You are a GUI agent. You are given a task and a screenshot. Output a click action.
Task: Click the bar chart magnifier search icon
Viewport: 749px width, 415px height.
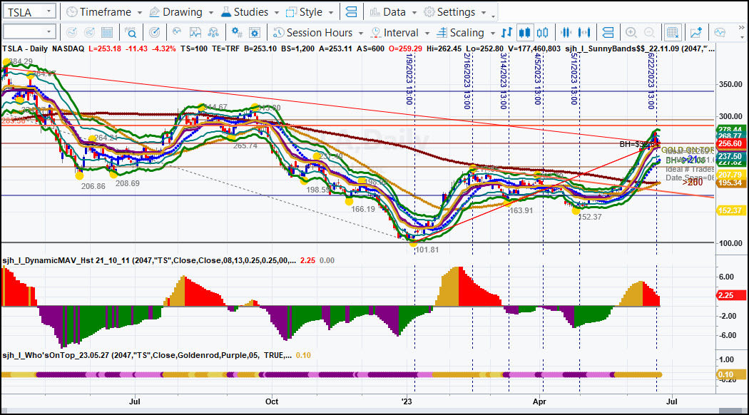(x=131, y=33)
